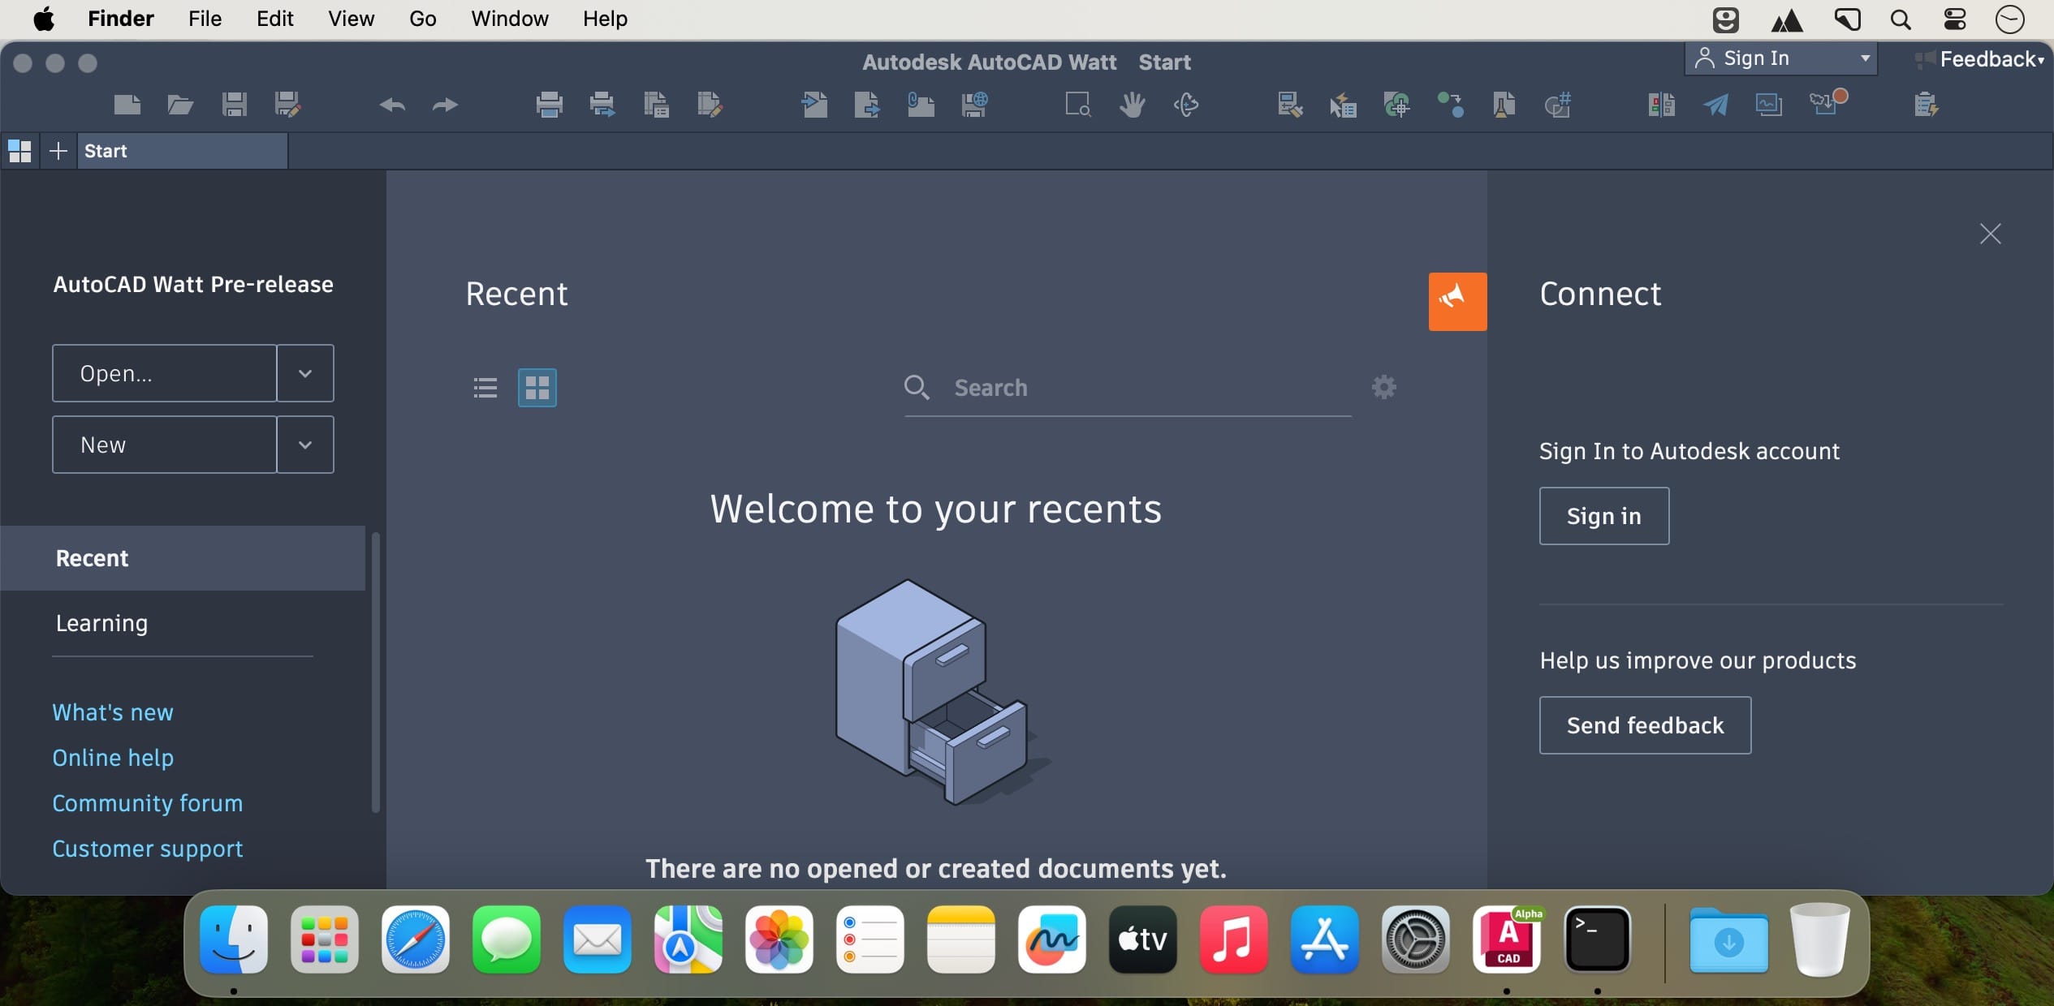
Task: Click the page with pencil icon
Action: (x=710, y=105)
